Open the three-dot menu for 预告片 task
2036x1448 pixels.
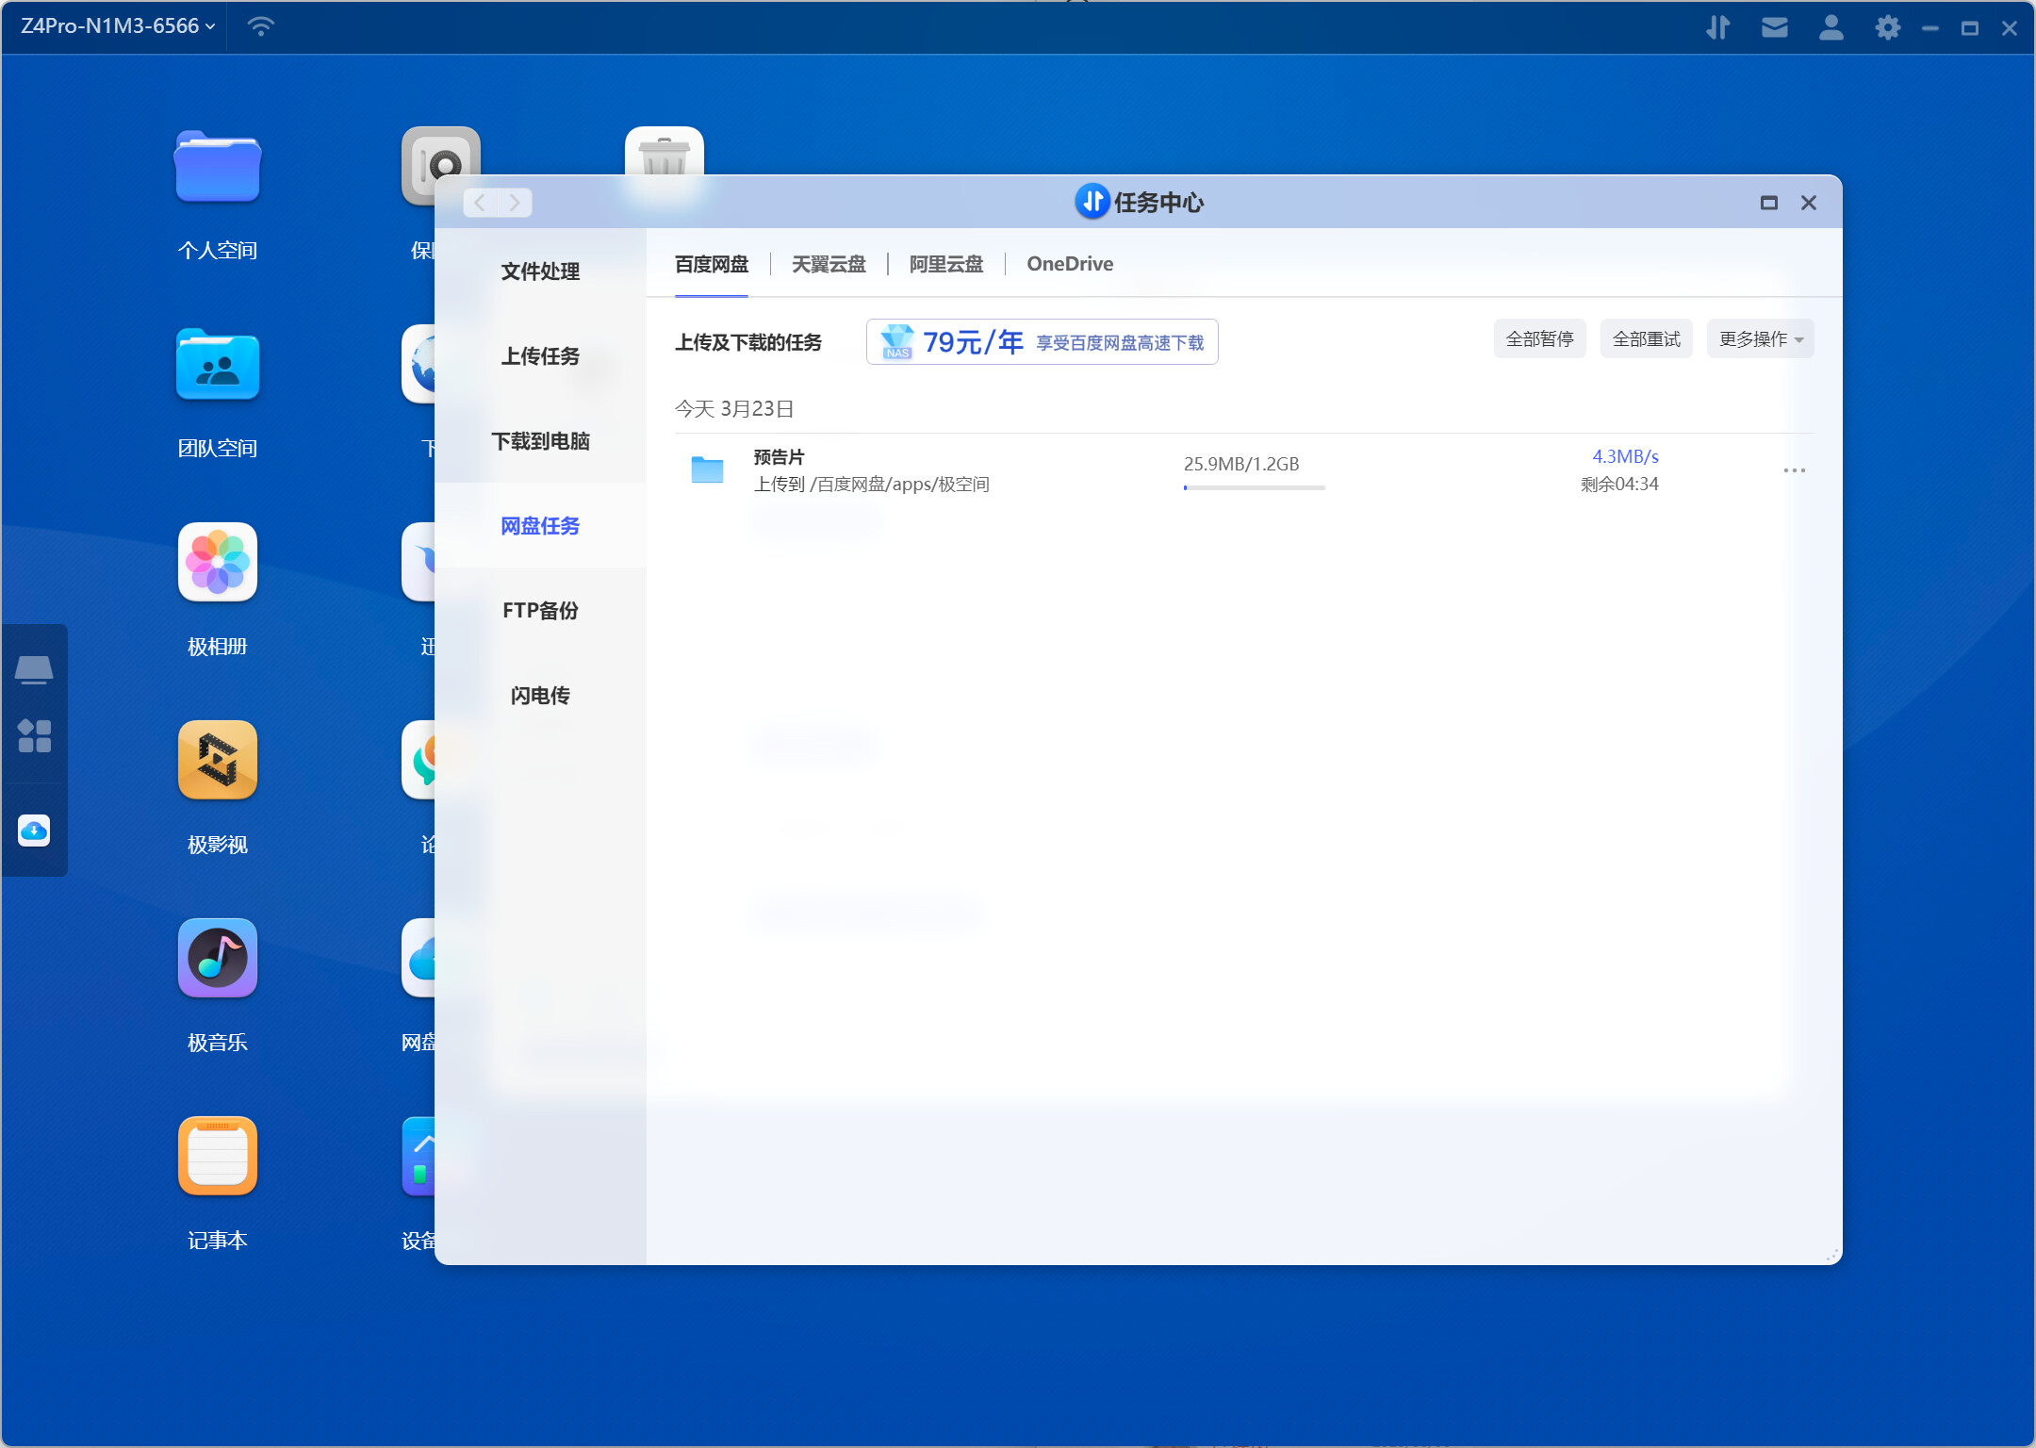pyautogui.click(x=1794, y=470)
